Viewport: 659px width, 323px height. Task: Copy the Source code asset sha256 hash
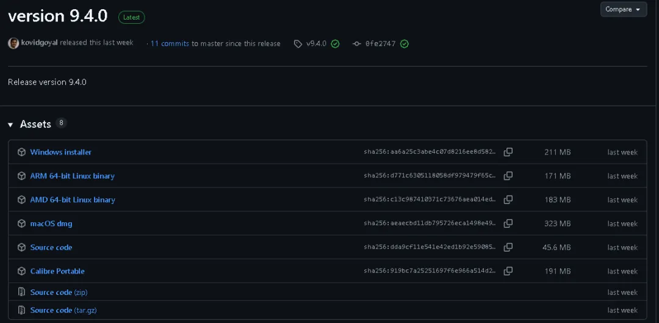tap(508, 247)
